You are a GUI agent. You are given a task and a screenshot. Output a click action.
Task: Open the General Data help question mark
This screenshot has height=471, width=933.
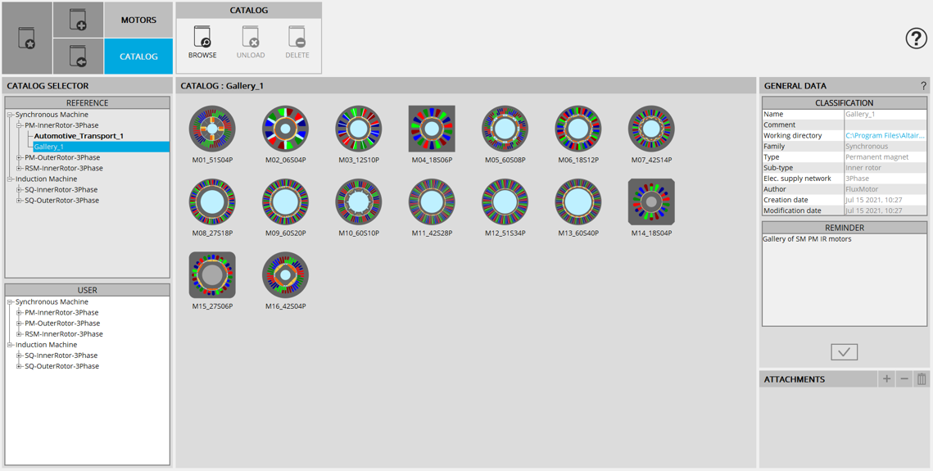pos(923,86)
